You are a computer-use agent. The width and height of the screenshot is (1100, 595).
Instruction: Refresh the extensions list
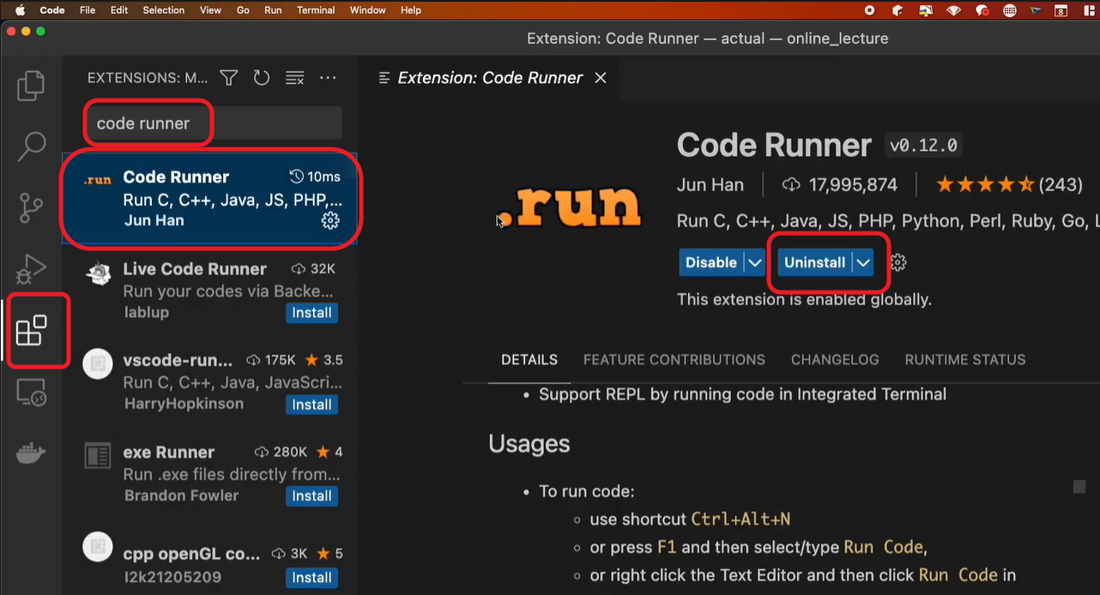(262, 78)
